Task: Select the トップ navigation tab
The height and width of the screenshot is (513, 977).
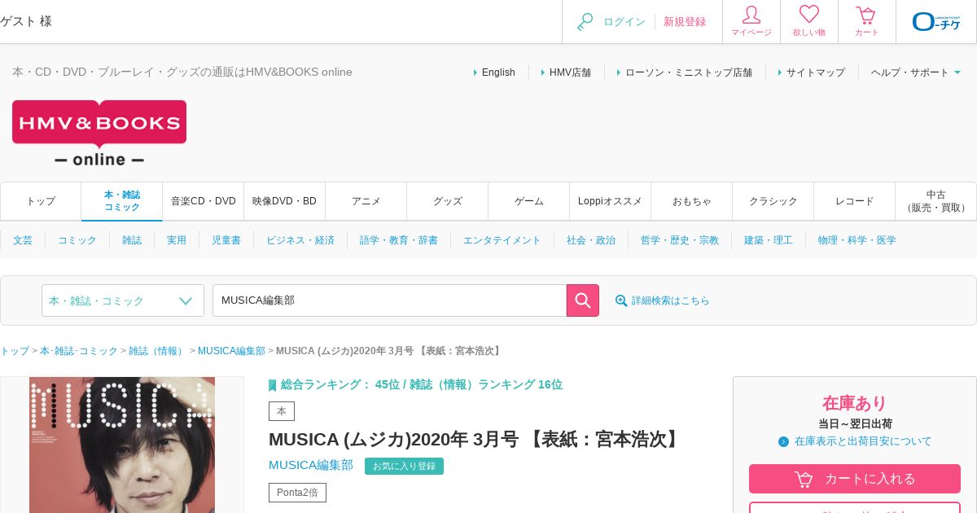Action: point(41,201)
